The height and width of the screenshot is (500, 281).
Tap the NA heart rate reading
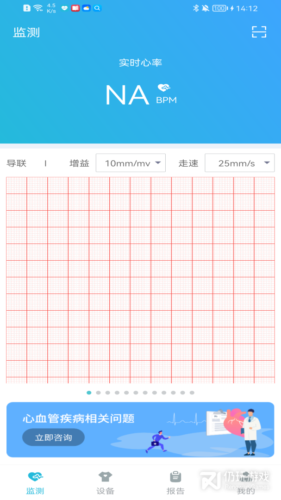coord(127,94)
